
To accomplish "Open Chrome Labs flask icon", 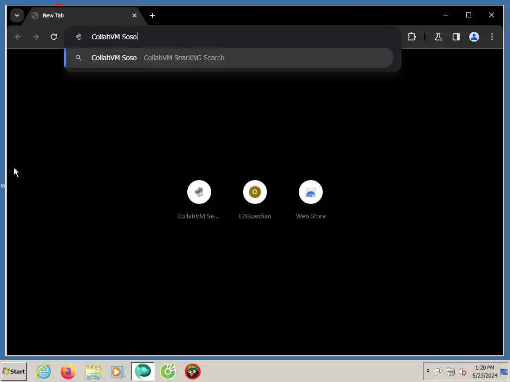I will tap(438, 37).
